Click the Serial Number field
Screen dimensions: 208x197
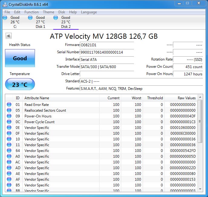[x=107, y=52]
